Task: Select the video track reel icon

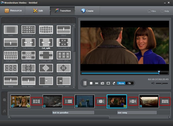Action: pyautogui.click(x=4, y=100)
